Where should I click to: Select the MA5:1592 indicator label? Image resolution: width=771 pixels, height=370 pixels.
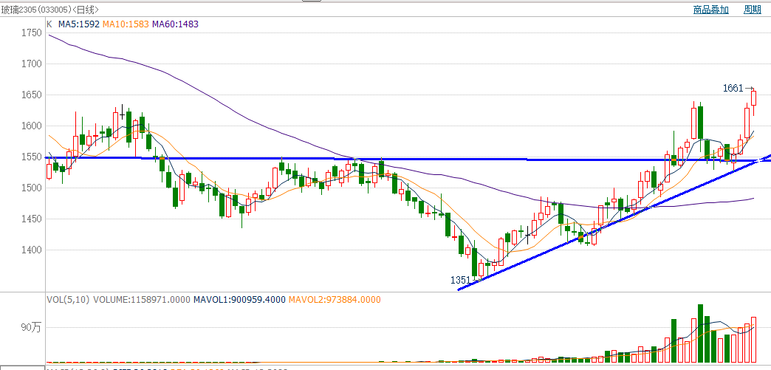[80, 24]
